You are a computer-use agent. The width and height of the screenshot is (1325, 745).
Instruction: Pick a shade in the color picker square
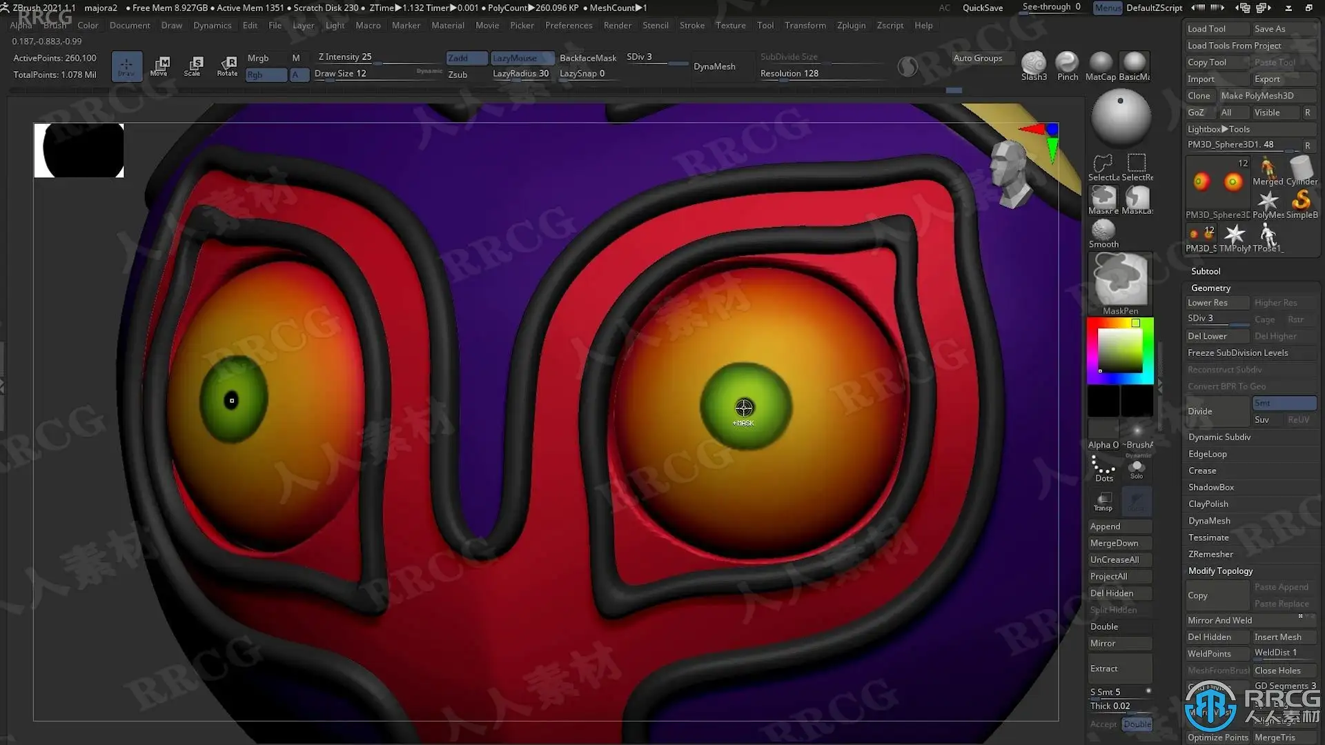[1119, 350]
